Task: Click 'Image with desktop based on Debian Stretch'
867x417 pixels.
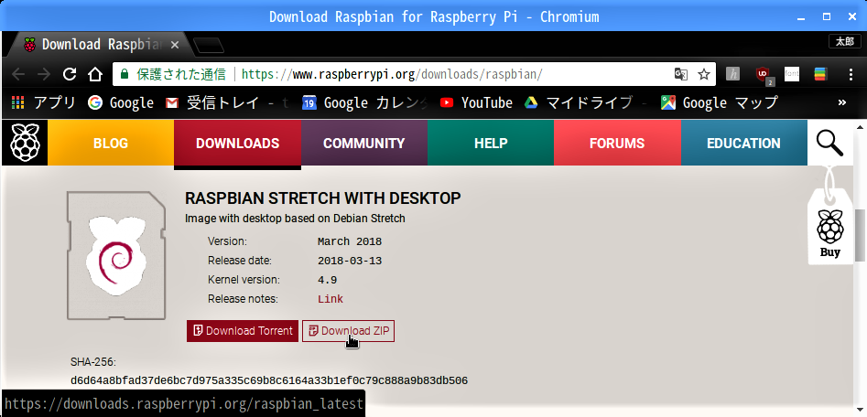Action: tap(295, 219)
